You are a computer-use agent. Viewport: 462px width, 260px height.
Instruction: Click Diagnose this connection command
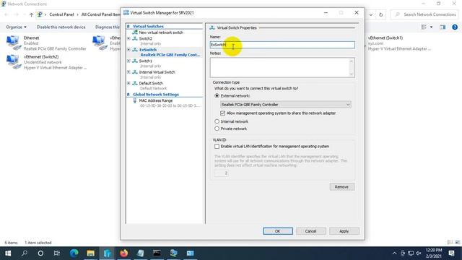click(x=108, y=27)
